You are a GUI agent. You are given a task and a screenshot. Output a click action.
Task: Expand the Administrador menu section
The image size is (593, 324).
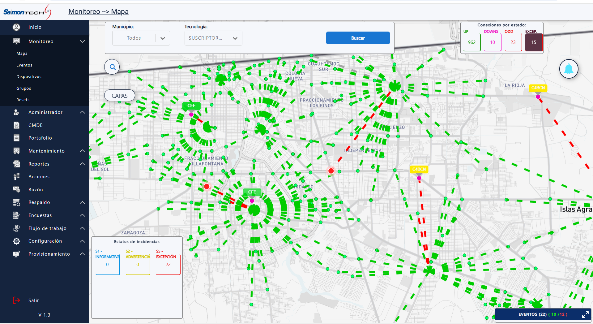82,112
